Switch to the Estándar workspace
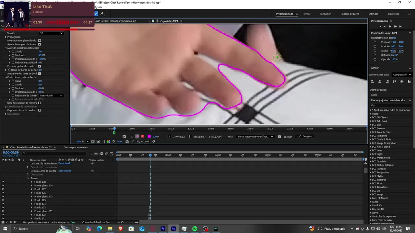 373,14
